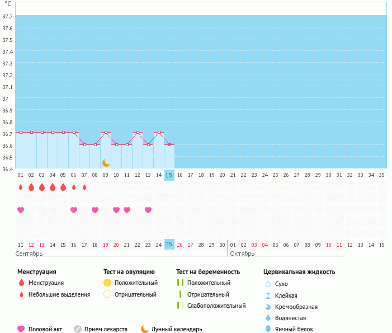Click the small spotting drop on day 07

coord(84,187)
